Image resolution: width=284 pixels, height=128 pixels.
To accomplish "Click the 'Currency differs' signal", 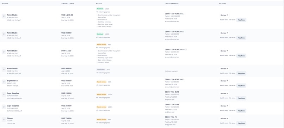I will point(104,62).
